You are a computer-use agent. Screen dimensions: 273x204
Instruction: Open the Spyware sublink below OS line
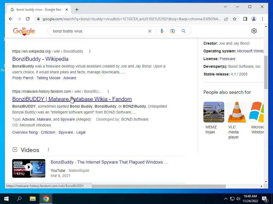click(x=66, y=132)
